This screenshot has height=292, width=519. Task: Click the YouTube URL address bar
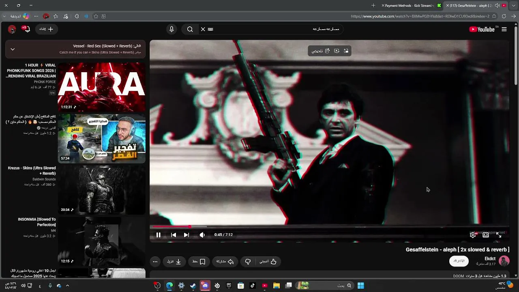point(420,16)
